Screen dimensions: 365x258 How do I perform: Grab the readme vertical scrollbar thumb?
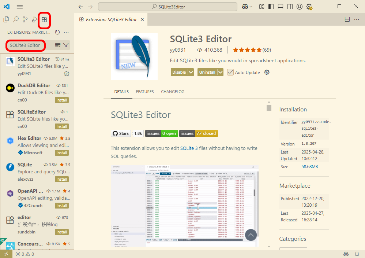click(x=269, y=108)
